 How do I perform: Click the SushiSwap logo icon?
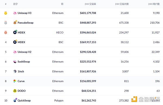15,62
